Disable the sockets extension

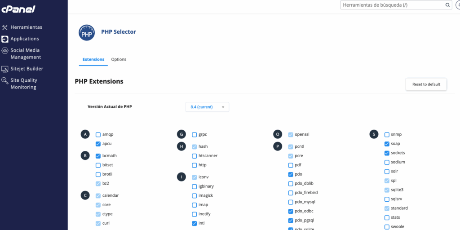(x=387, y=153)
